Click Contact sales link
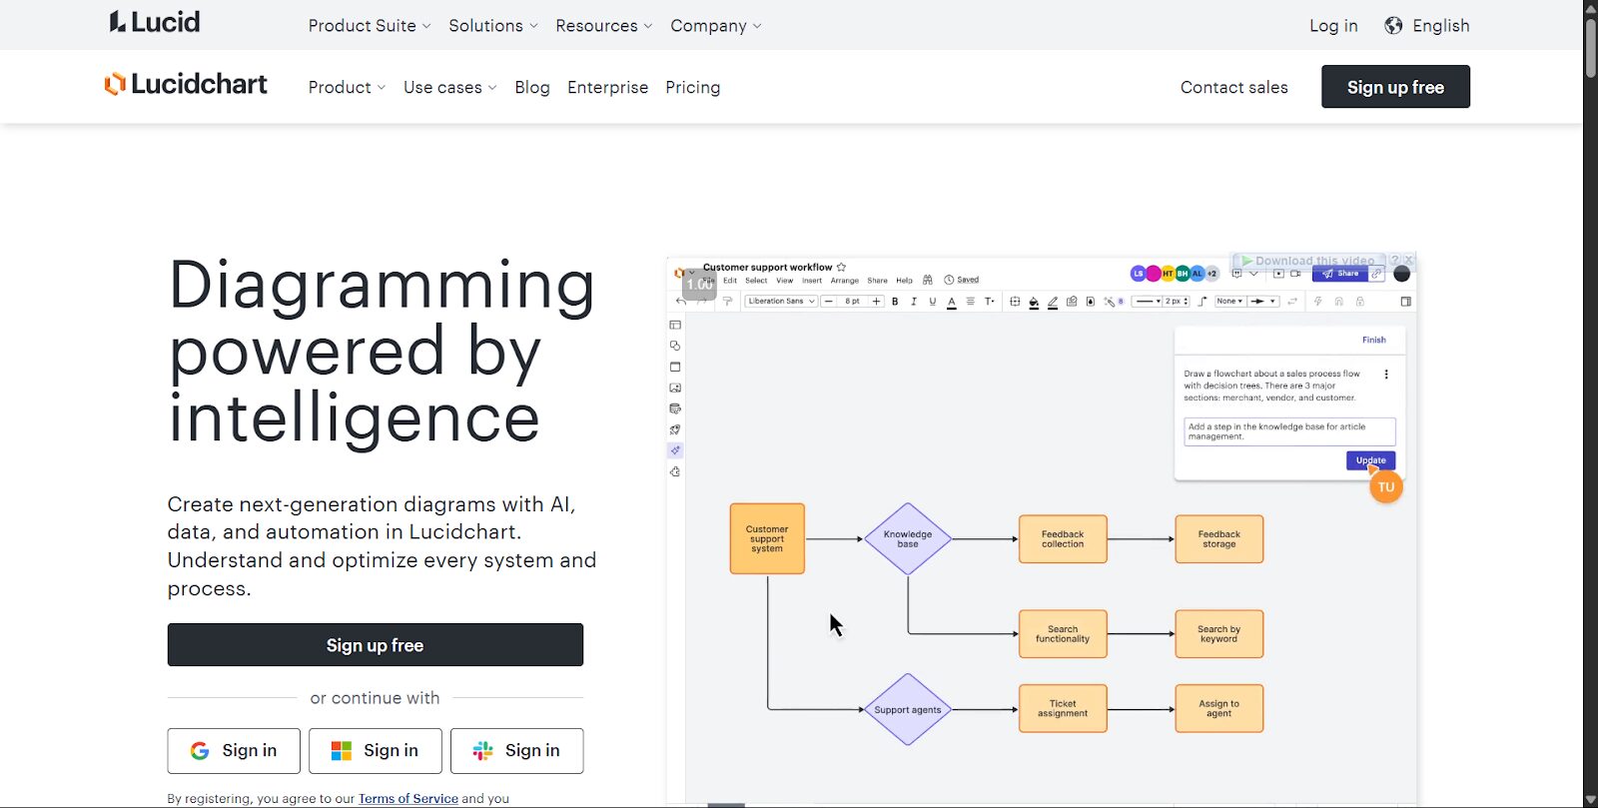The height and width of the screenshot is (808, 1598). click(1234, 88)
